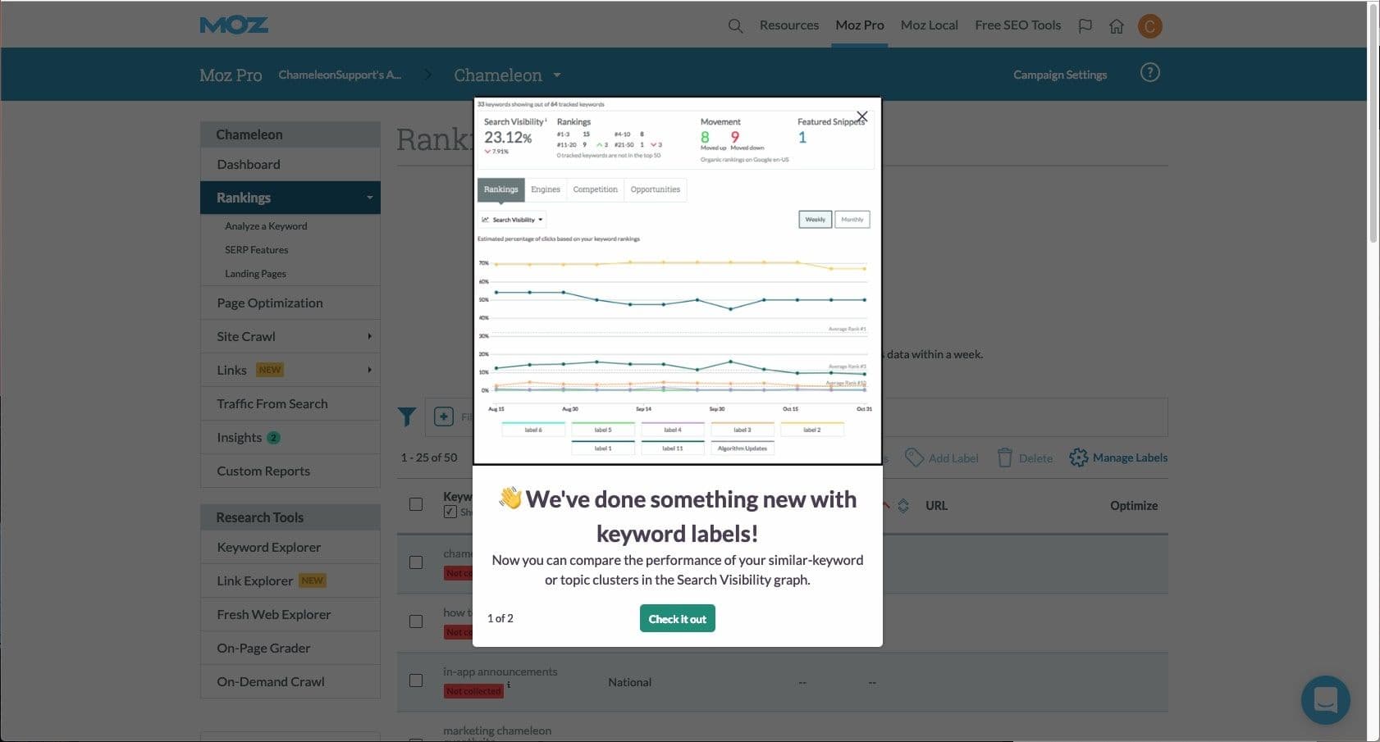Click the Check it out button
The width and height of the screenshot is (1380, 742).
click(677, 619)
